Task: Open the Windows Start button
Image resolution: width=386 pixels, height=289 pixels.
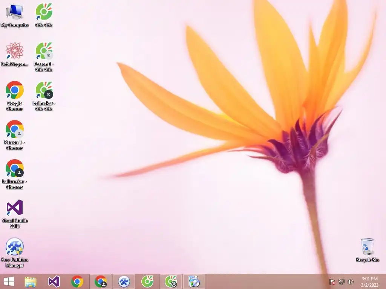Action: (9, 281)
